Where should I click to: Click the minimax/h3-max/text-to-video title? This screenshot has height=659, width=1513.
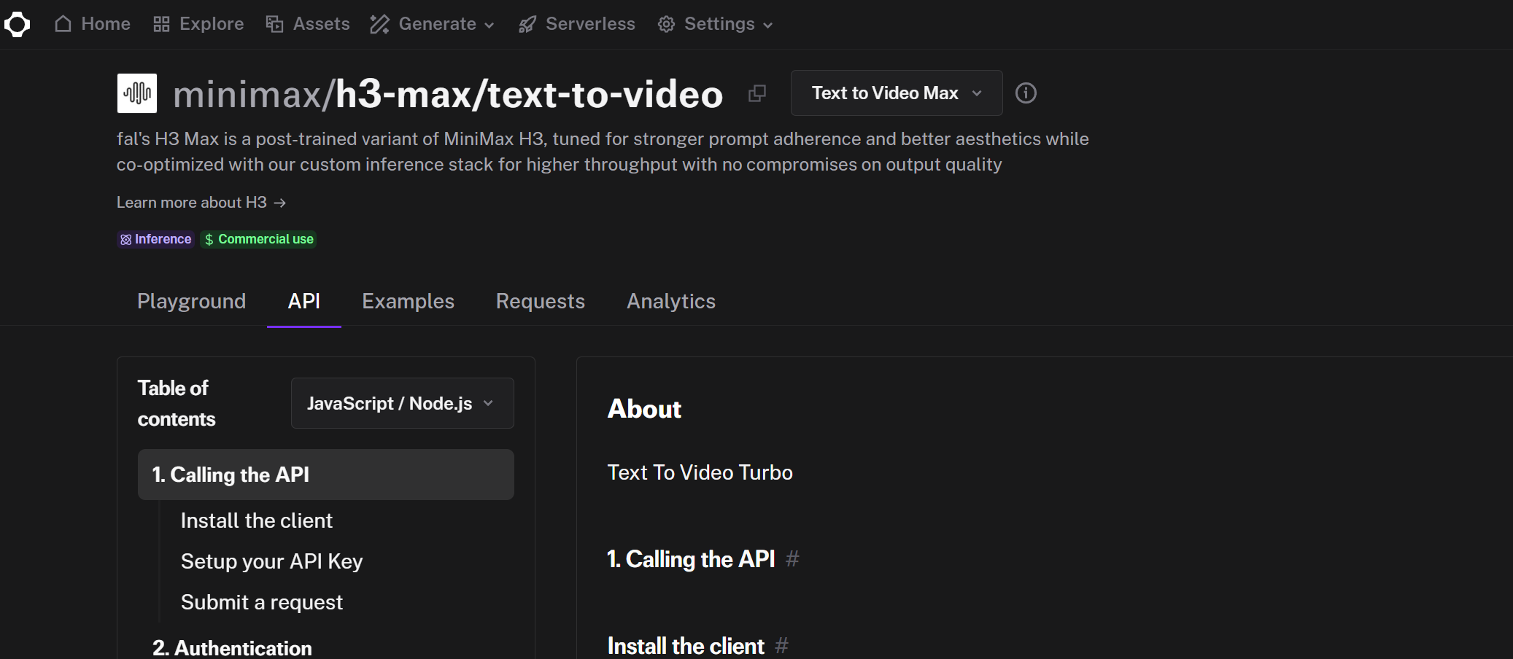[x=448, y=94]
